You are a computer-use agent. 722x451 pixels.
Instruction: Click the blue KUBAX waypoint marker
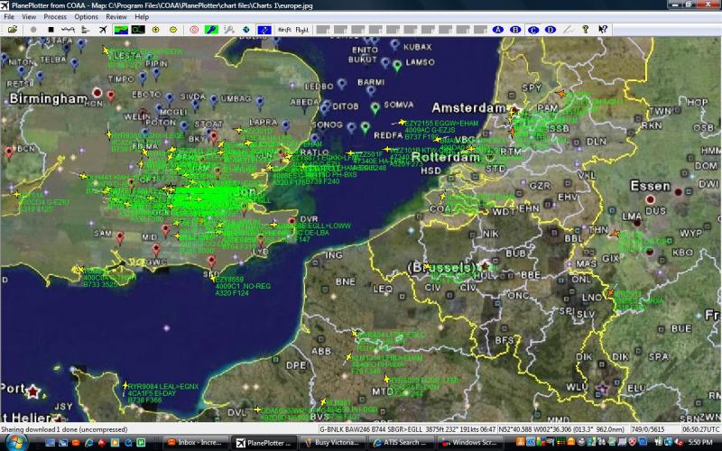pyautogui.click(x=394, y=44)
